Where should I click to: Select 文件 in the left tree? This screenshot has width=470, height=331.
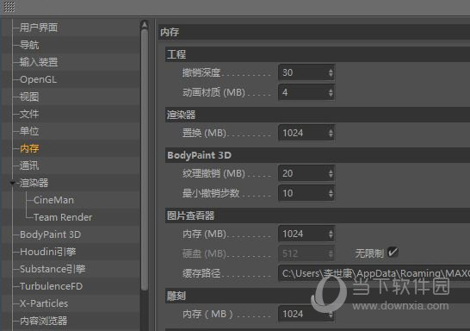tap(29, 114)
